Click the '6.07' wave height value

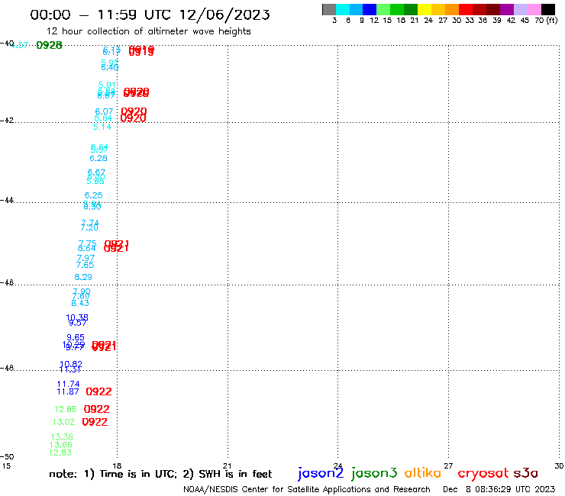[x=104, y=111]
